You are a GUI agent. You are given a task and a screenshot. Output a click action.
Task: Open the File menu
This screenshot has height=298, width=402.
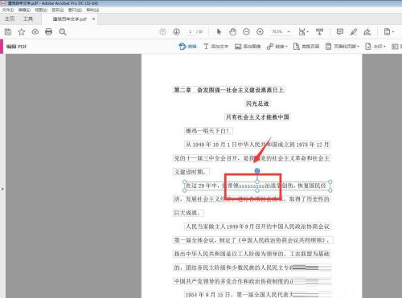point(8,10)
